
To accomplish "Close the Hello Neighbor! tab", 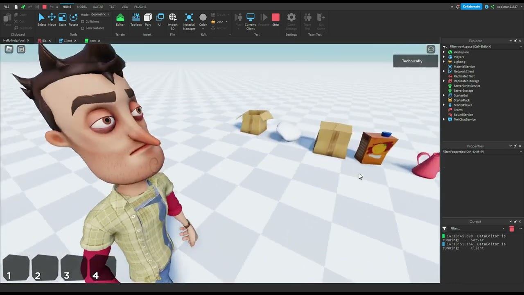I will [x=28, y=41].
